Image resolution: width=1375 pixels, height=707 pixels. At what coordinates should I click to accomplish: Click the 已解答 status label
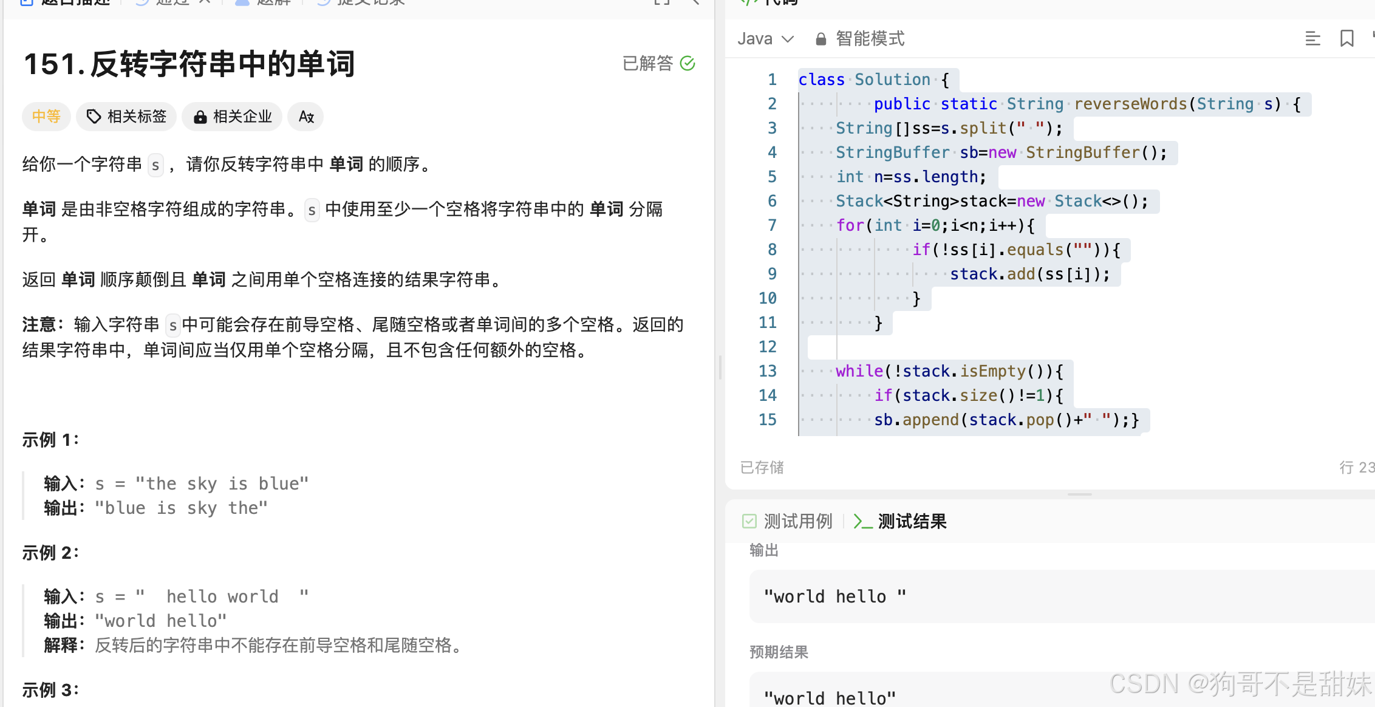click(x=647, y=63)
